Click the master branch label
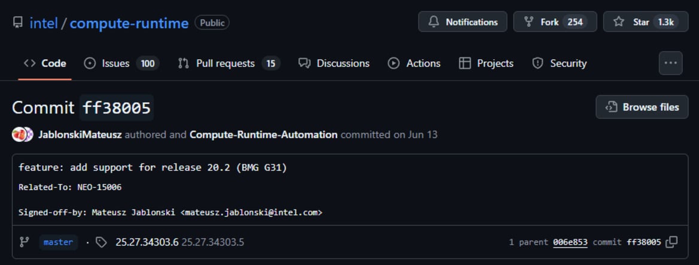The height and width of the screenshot is (265, 699). pos(58,242)
